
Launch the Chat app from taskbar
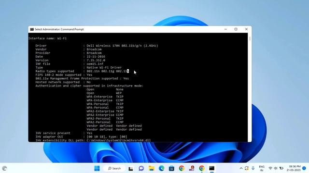point(141,168)
